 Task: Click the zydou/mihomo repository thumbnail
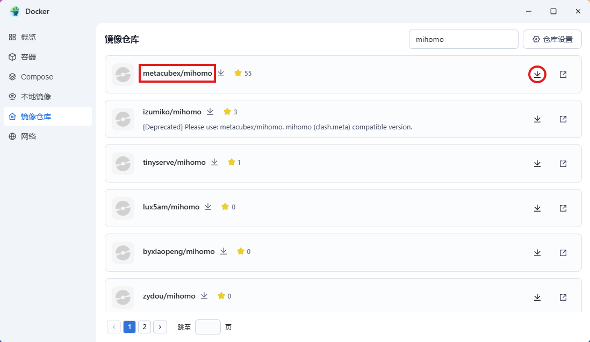point(123,297)
